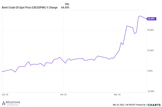
Task: Click the Feb '26 x-axis label
Action: coord(63,95)
